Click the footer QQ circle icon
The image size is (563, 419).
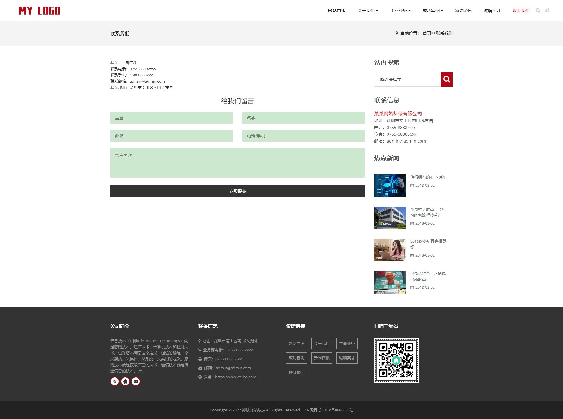[125, 381]
